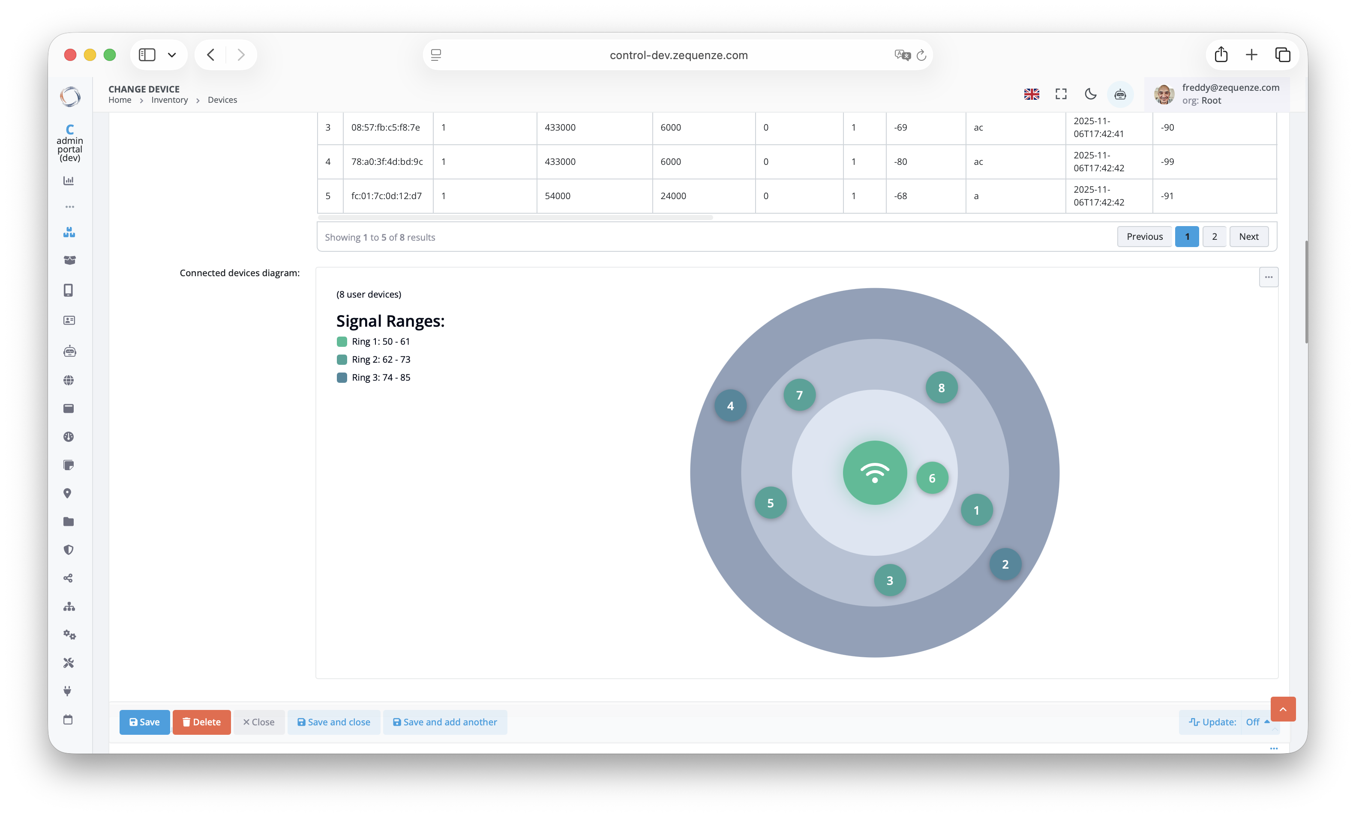This screenshot has height=817, width=1356.
Task: Go to page 2 of results
Action: 1214,236
